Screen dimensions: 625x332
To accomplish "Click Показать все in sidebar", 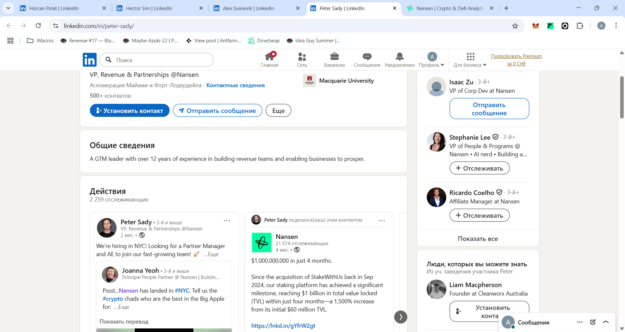I will click(x=478, y=239).
